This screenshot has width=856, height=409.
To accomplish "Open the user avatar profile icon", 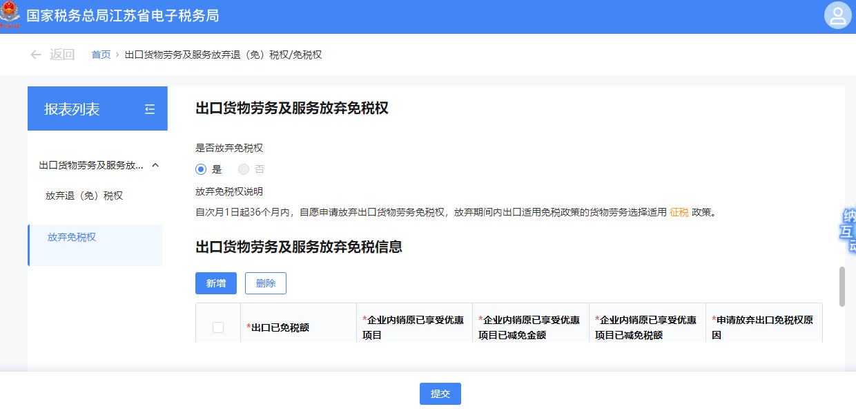I will pos(837,16).
